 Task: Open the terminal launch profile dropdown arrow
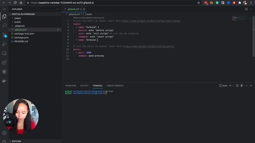click(233, 86)
